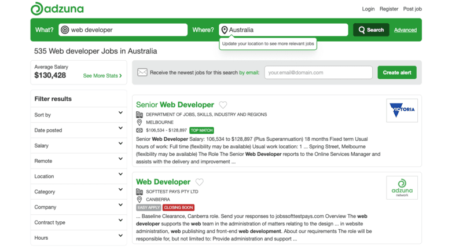Save Senior Web Developer job with heart icon
The height and width of the screenshot is (249, 463).
pyautogui.click(x=223, y=105)
